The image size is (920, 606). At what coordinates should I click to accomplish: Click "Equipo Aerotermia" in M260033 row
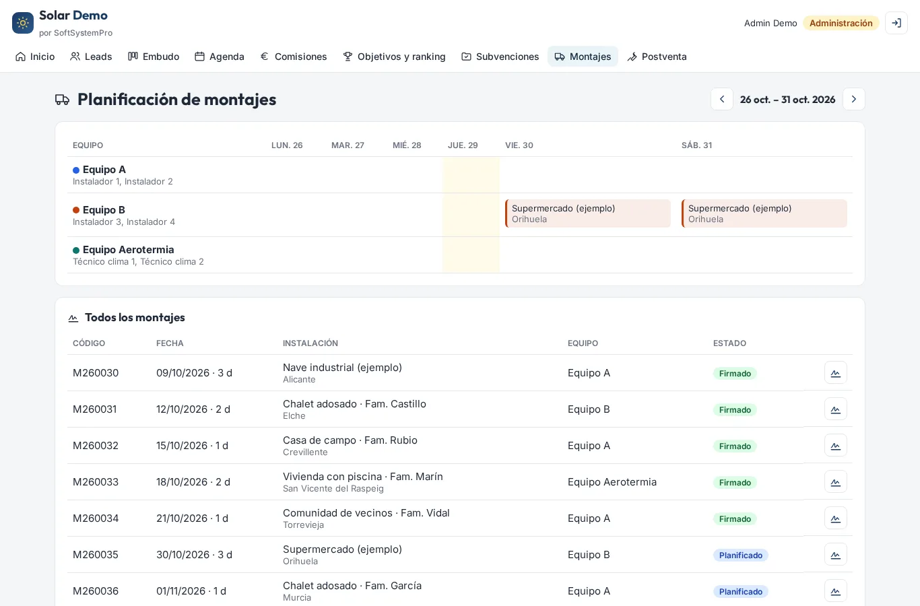point(612,482)
